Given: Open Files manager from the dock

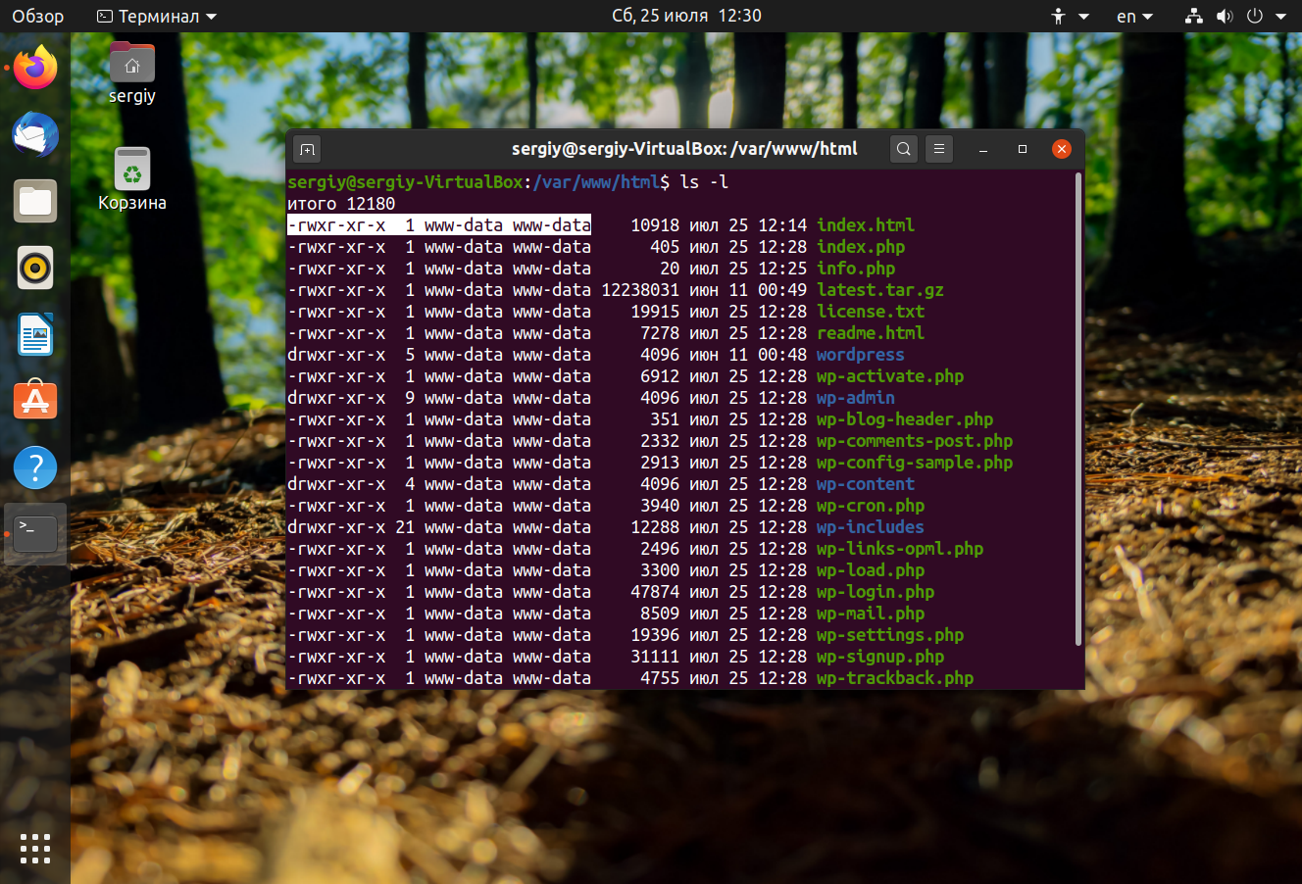Looking at the screenshot, I should (35, 202).
